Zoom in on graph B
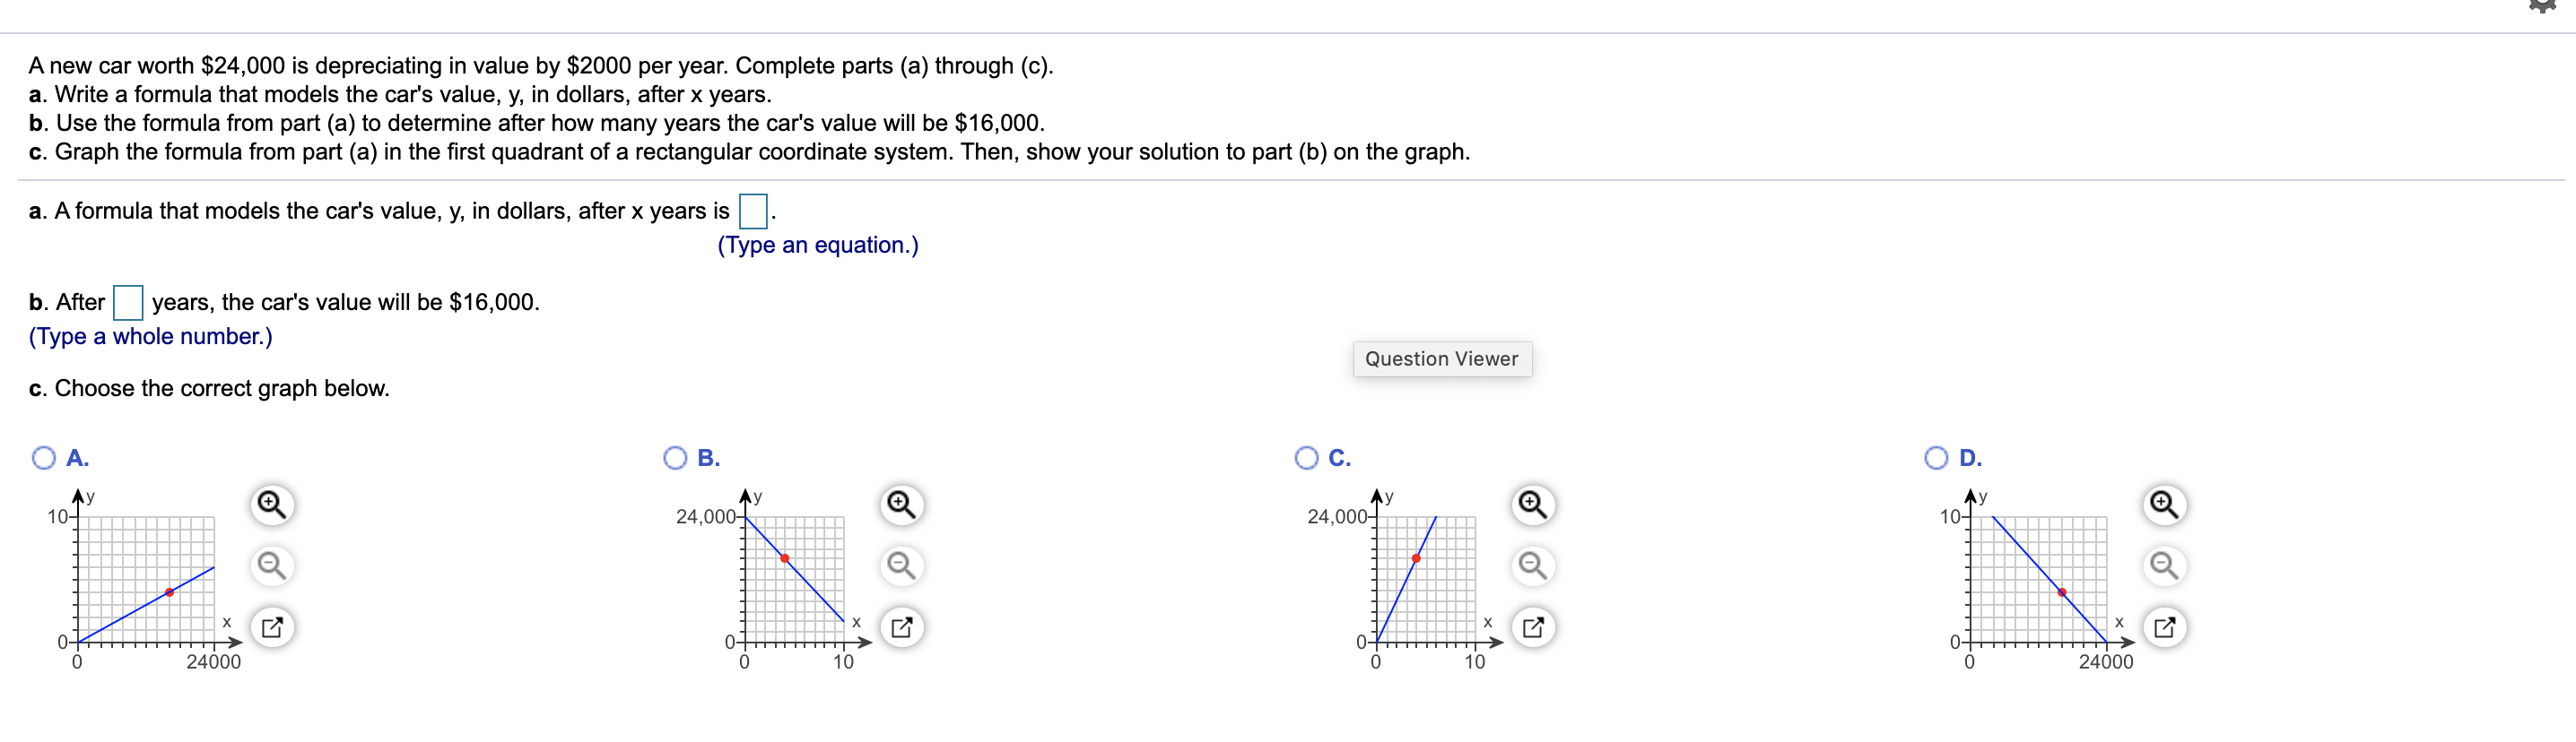The image size is (2576, 742). click(x=901, y=505)
